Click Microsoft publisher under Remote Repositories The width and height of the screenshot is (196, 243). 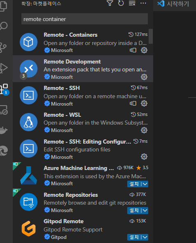click(62, 210)
